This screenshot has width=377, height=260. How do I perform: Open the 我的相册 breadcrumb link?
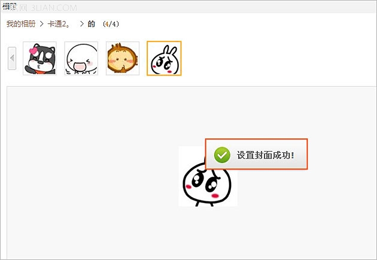point(21,24)
